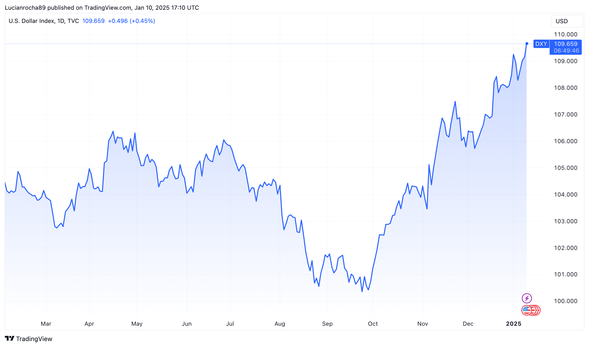The width and height of the screenshot is (589, 347).
Task: Click the Apr label on time axis
Action: click(89, 324)
